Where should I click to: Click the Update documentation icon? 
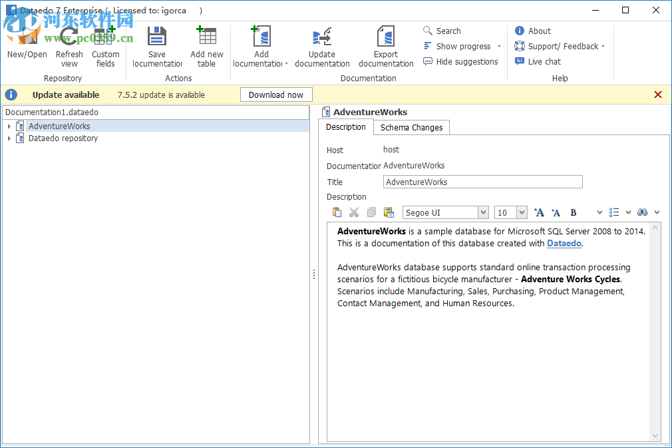pyautogui.click(x=322, y=37)
